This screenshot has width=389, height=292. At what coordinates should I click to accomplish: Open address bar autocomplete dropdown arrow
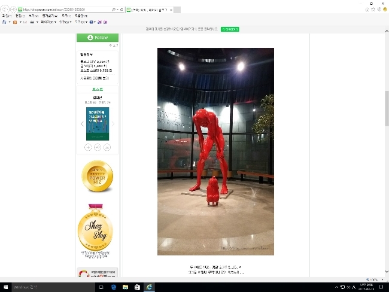pos(117,10)
